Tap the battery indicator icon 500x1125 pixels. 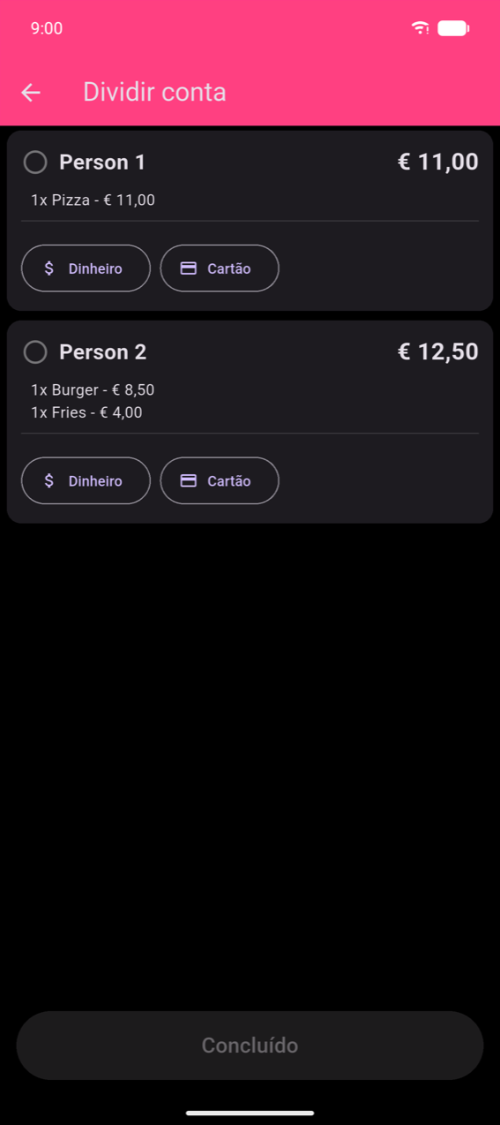click(x=453, y=28)
